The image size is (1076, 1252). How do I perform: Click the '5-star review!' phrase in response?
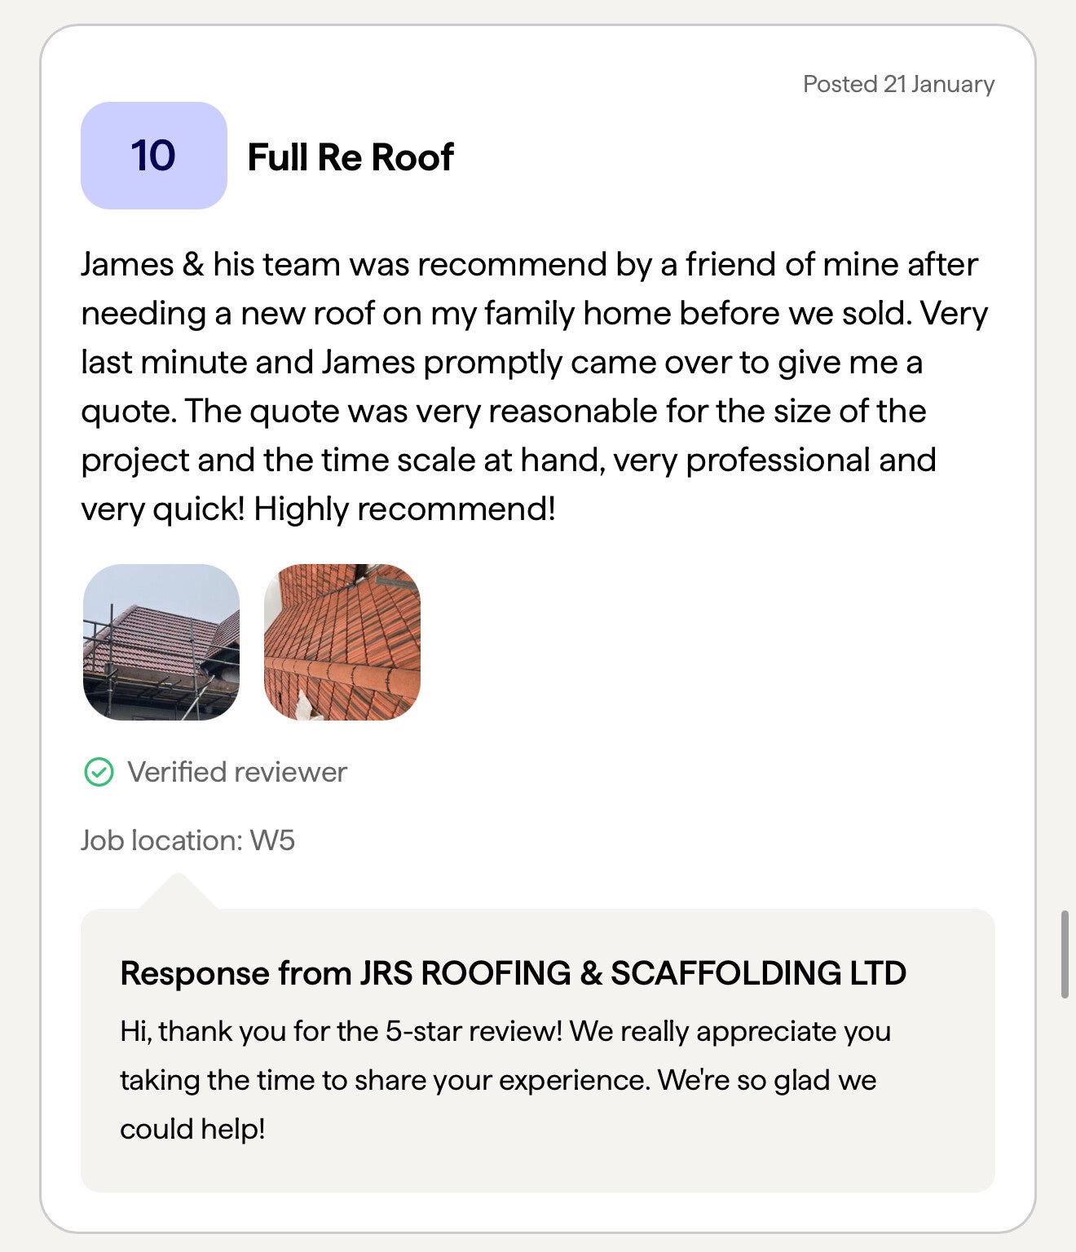click(474, 1031)
